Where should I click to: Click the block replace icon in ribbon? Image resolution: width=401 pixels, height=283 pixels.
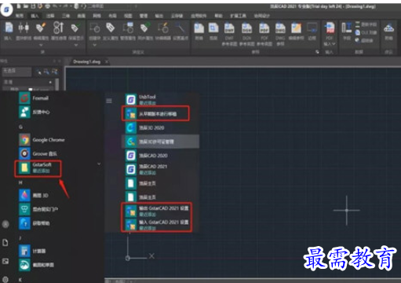click(x=24, y=28)
